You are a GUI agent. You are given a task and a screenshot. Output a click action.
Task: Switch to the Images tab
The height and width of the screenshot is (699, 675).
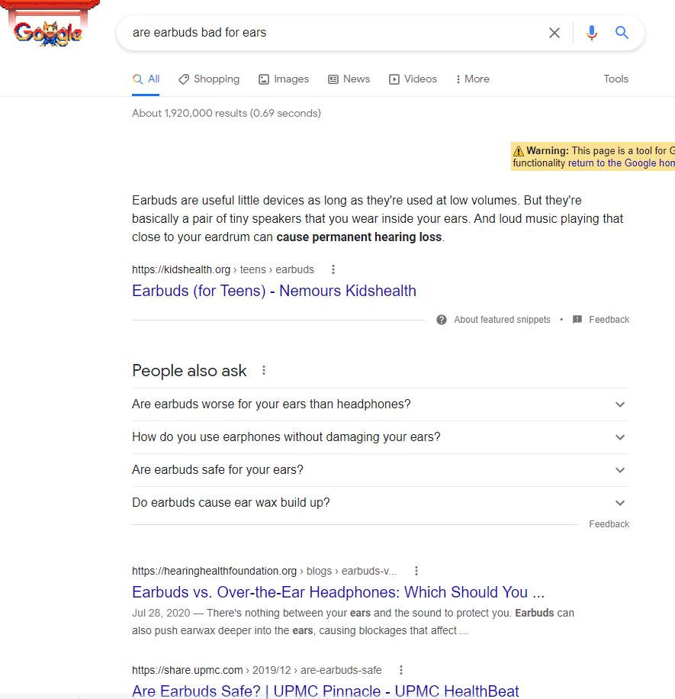tap(284, 79)
